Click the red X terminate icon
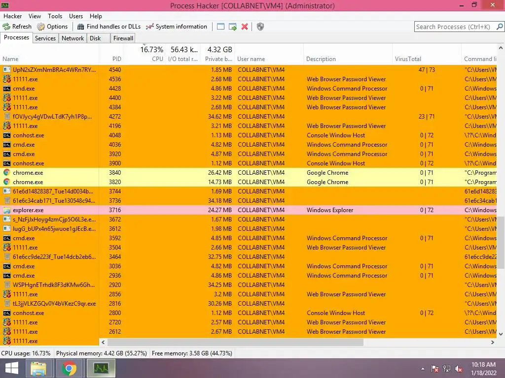 click(245, 27)
